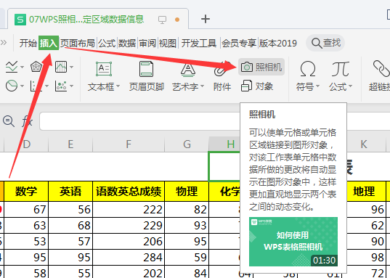Click the 英语 header cell
390x278 pixels.
tap(70, 191)
